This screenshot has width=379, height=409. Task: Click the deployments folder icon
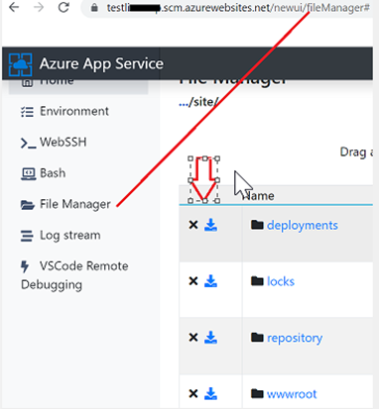pos(257,225)
